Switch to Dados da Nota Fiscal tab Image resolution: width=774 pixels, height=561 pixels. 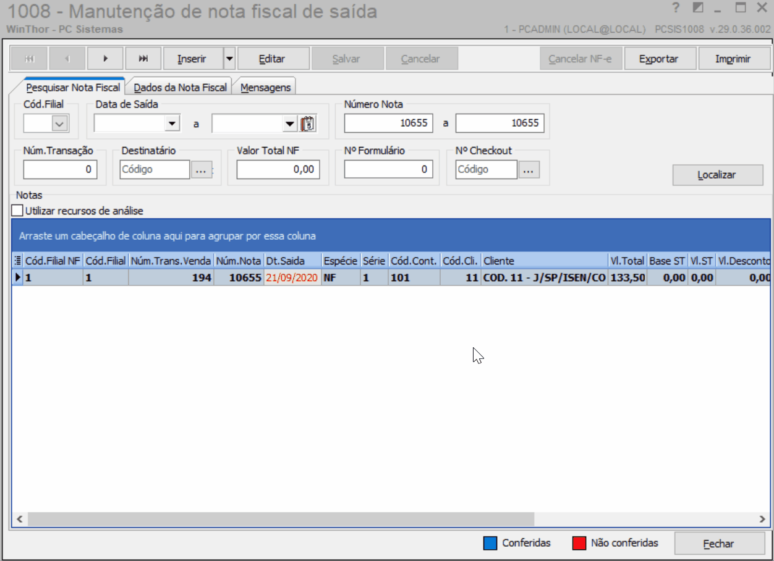coord(180,87)
